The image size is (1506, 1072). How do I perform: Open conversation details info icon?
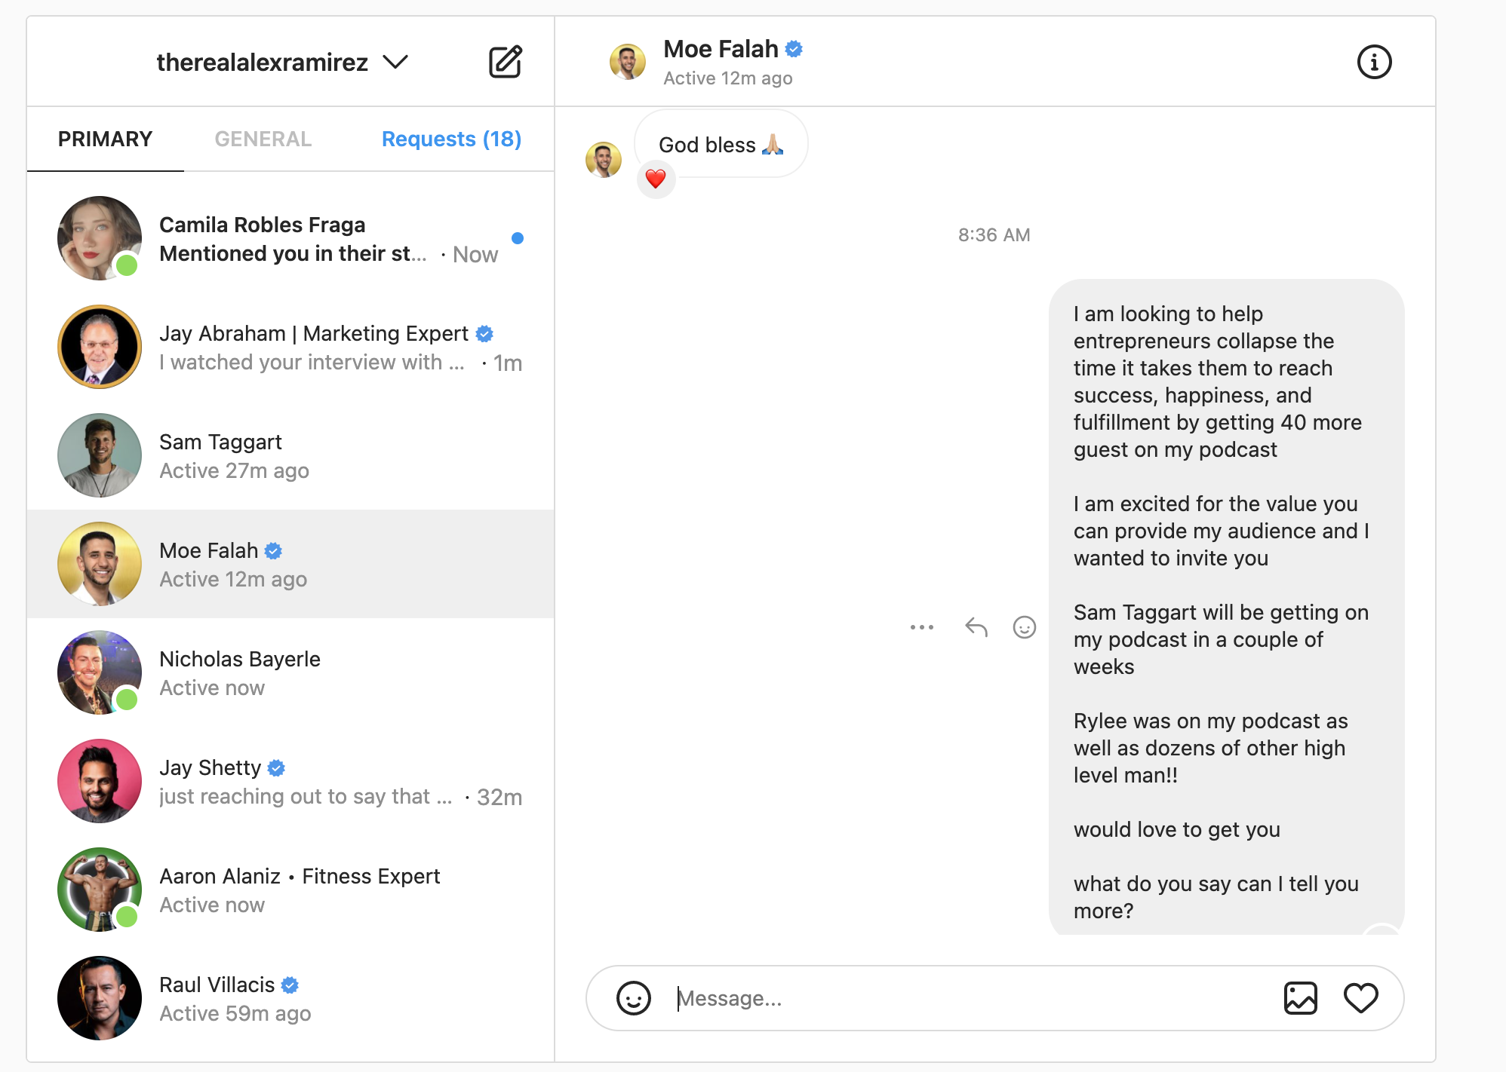click(1374, 62)
